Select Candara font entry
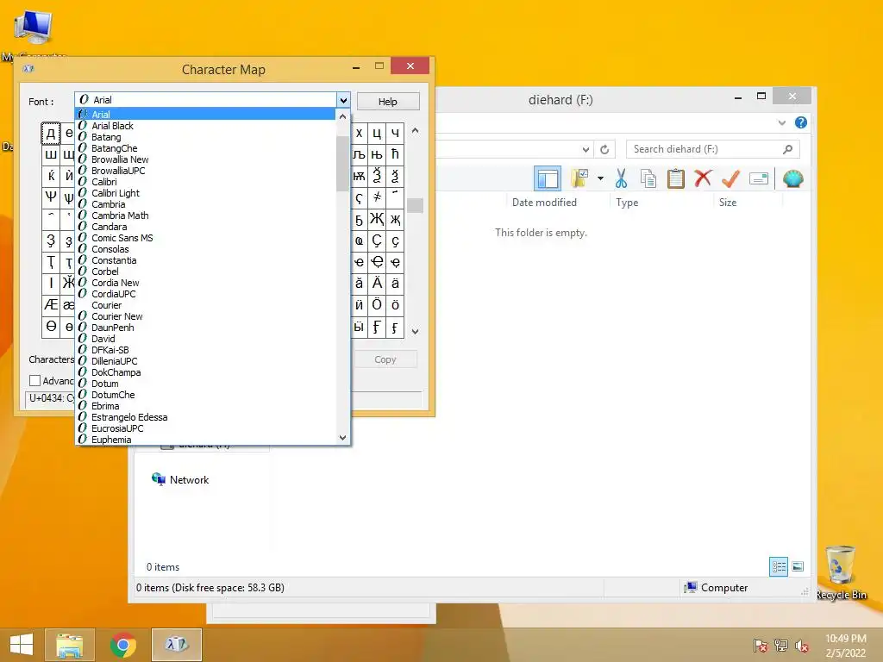Viewport: 883px width, 662px height. tap(205, 227)
